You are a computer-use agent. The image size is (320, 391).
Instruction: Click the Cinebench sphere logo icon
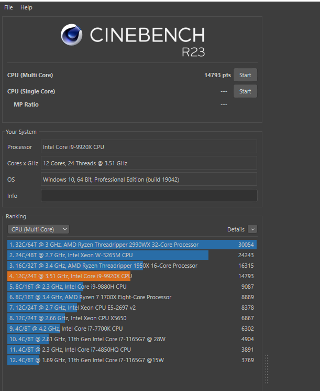[71, 35]
